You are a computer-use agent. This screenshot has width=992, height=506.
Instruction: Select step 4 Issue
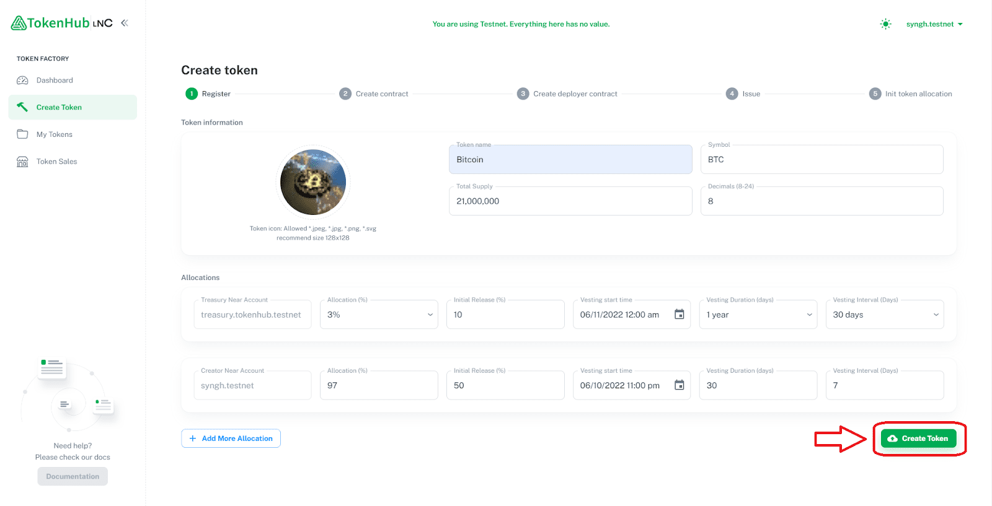(743, 94)
